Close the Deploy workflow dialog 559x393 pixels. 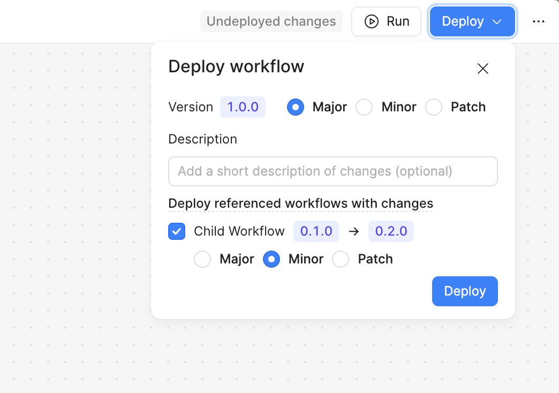pos(482,69)
